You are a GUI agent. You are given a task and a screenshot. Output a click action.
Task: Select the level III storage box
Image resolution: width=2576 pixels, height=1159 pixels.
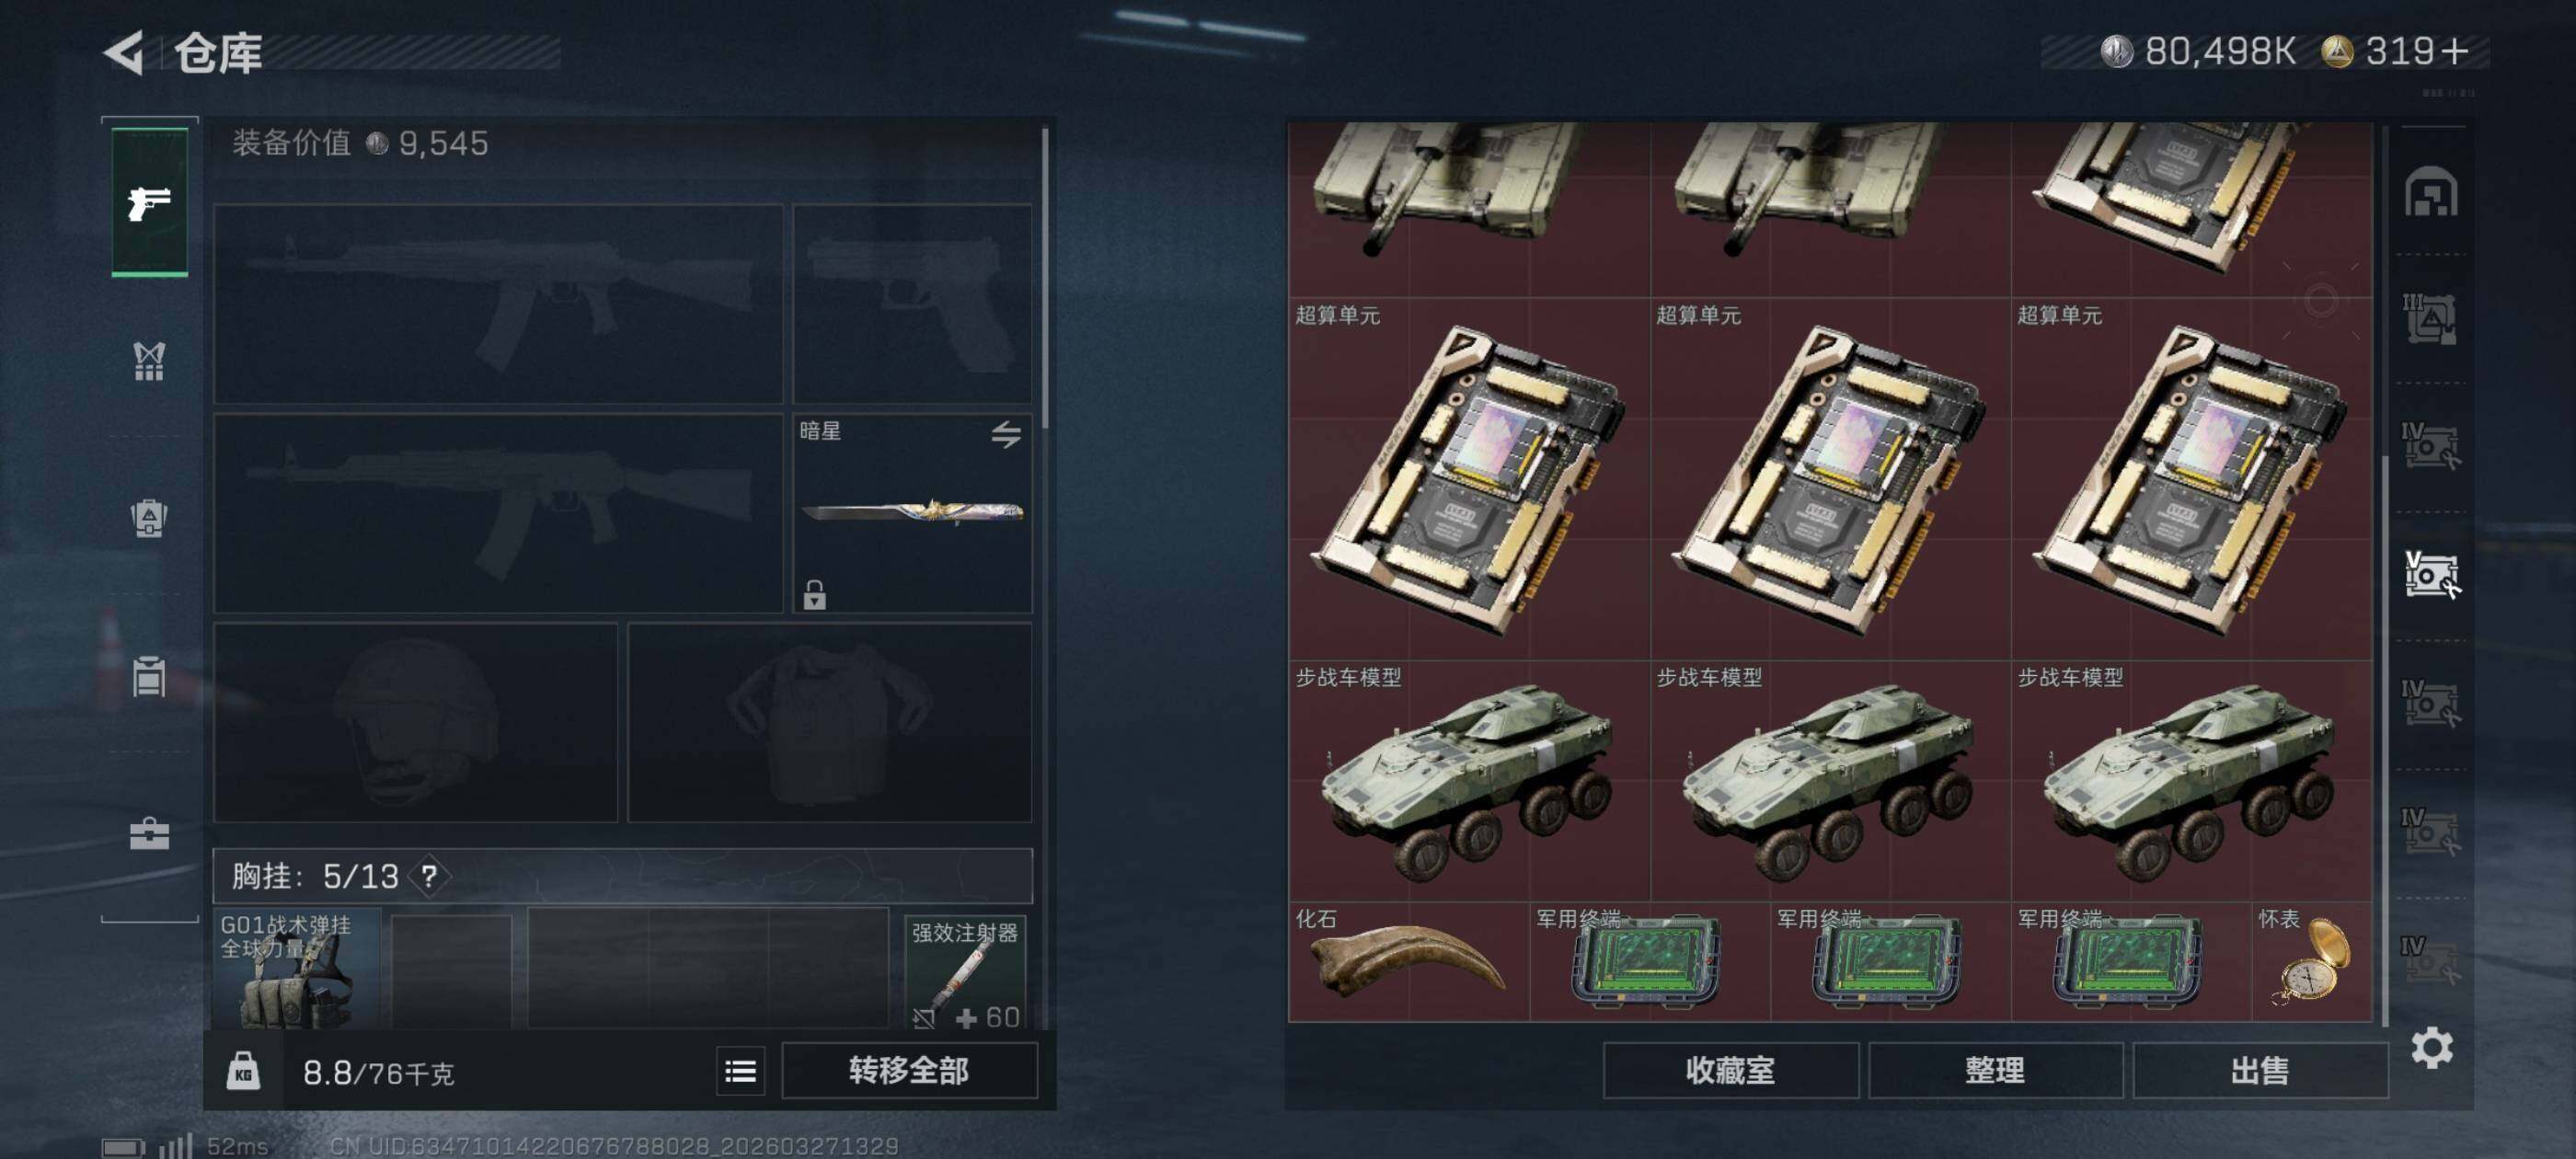pyautogui.click(x=2431, y=320)
